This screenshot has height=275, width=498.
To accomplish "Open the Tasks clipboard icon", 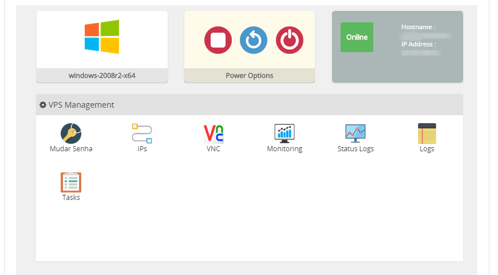I will point(71,182).
